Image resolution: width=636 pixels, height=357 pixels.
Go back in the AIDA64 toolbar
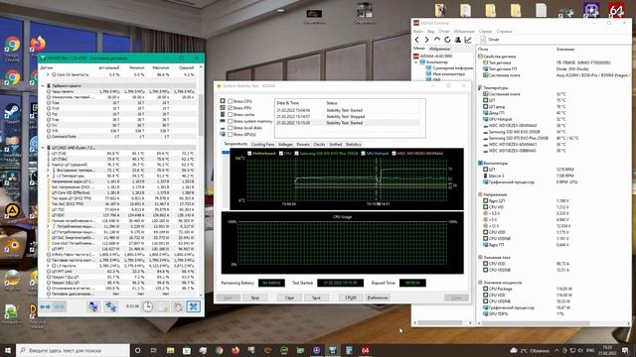pyautogui.click(x=417, y=40)
